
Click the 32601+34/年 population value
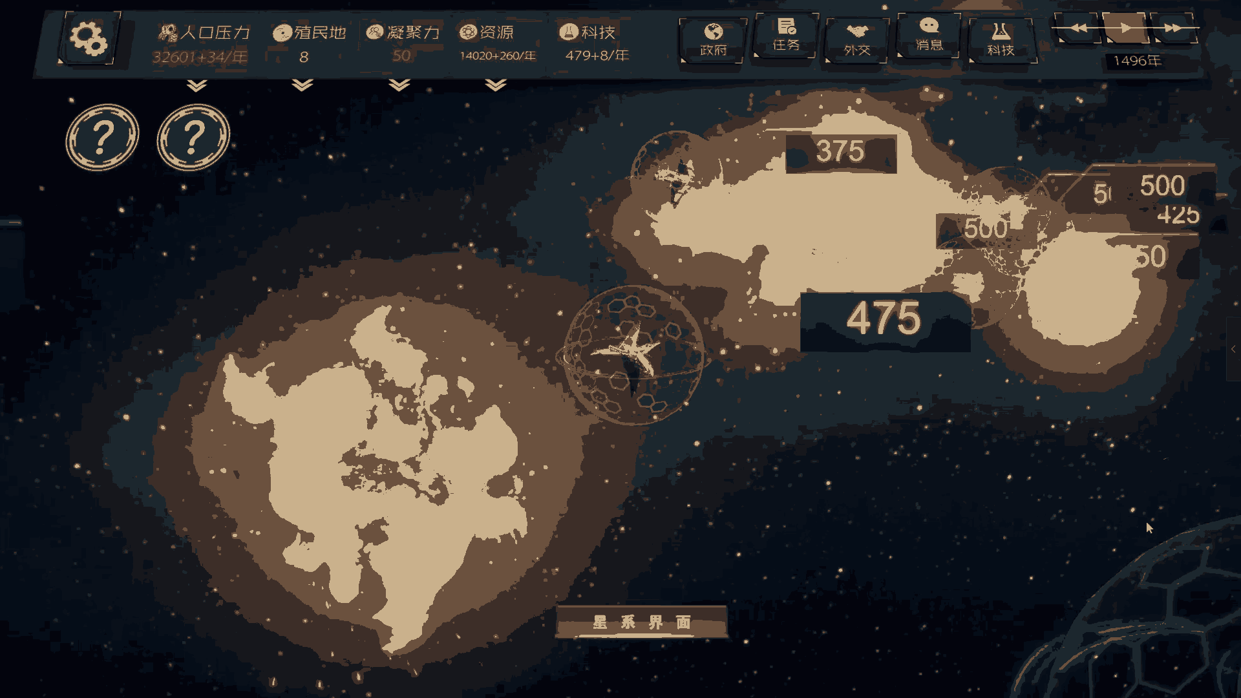tap(200, 57)
